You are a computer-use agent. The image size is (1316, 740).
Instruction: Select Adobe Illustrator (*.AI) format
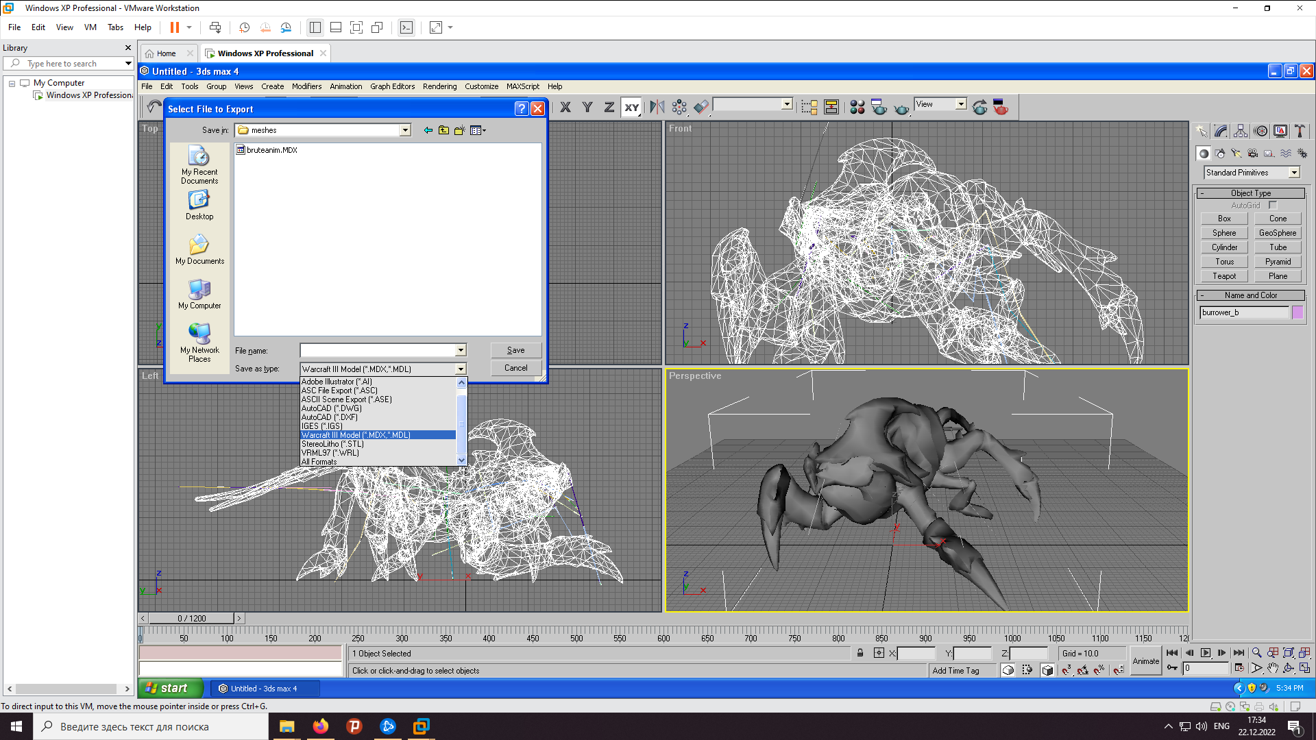(x=378, y=382)
